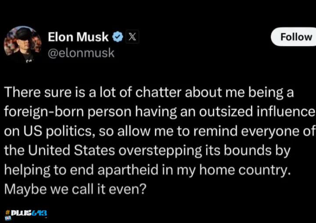Click the word "remind" in the tweet text
Screen dimensions: 316x223
[x=215, y=131]
